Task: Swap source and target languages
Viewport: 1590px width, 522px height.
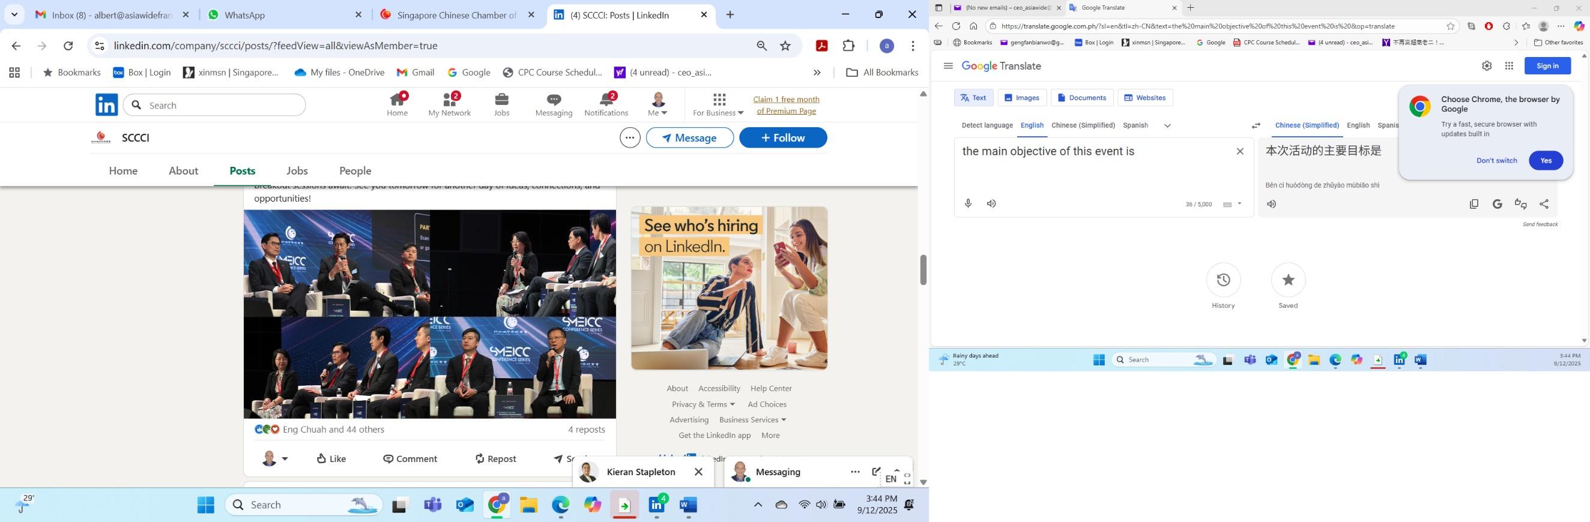Action: [x=1256, y=125]
